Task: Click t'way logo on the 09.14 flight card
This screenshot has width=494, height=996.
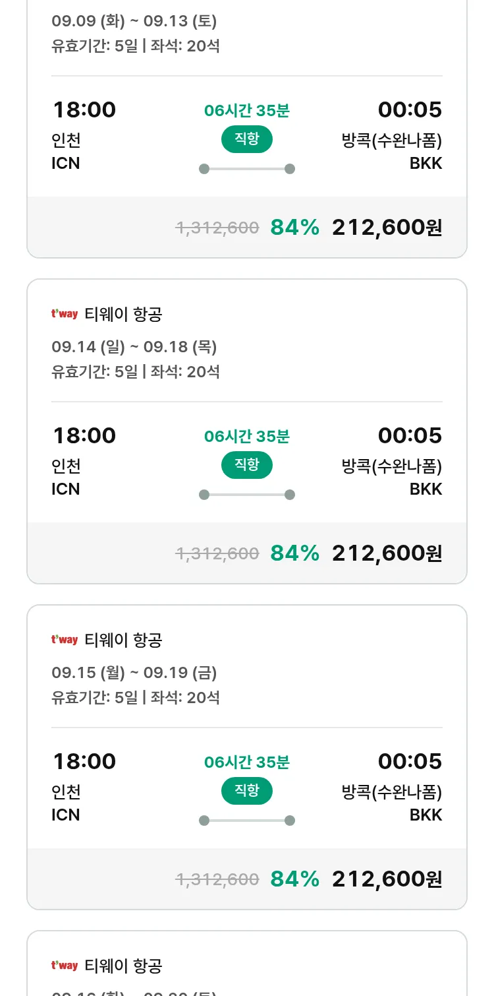Action: click(65, 314)
